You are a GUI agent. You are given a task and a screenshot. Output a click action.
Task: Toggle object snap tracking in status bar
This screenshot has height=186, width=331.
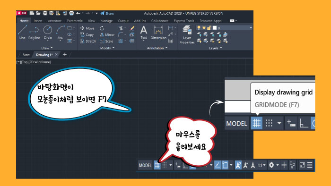(218, 165)
